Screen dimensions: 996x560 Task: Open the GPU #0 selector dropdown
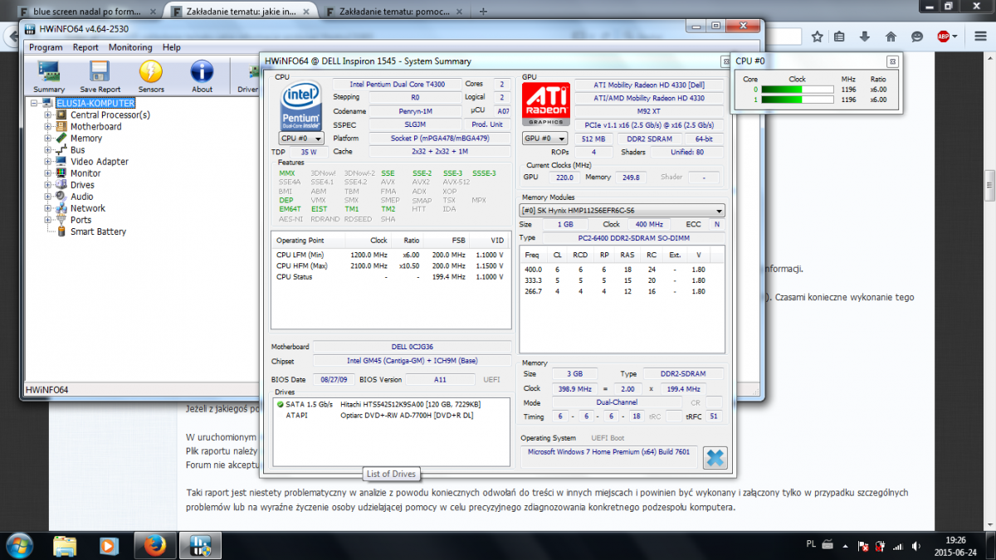coord(544,139)
